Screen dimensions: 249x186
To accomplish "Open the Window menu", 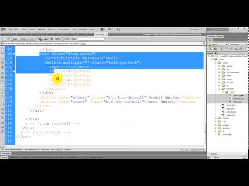I will 83,29.
